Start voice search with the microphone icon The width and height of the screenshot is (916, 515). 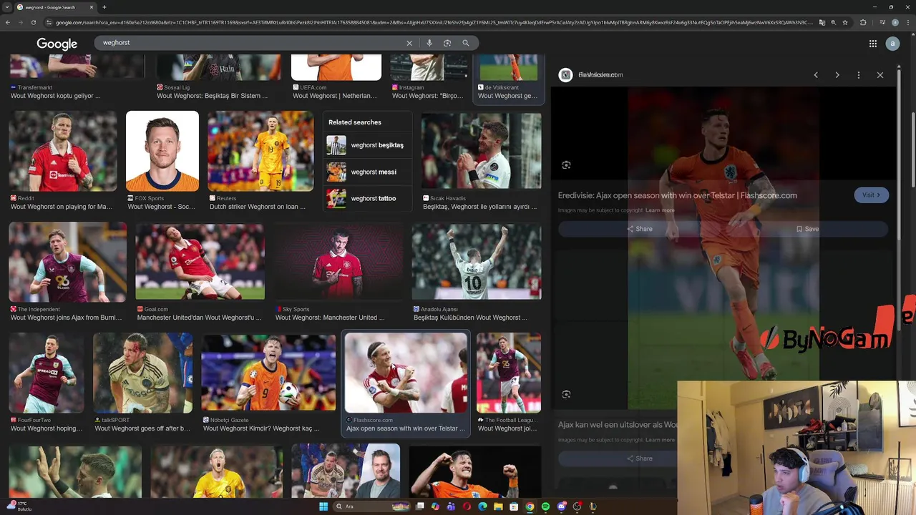click(429, 43)
